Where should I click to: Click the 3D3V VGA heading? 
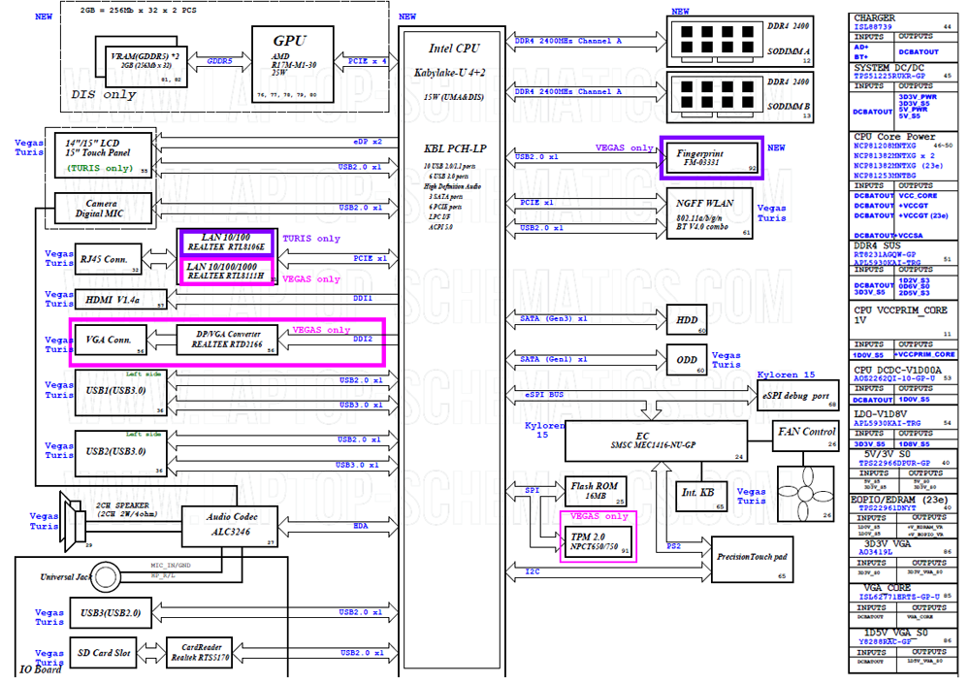(888, 543)
